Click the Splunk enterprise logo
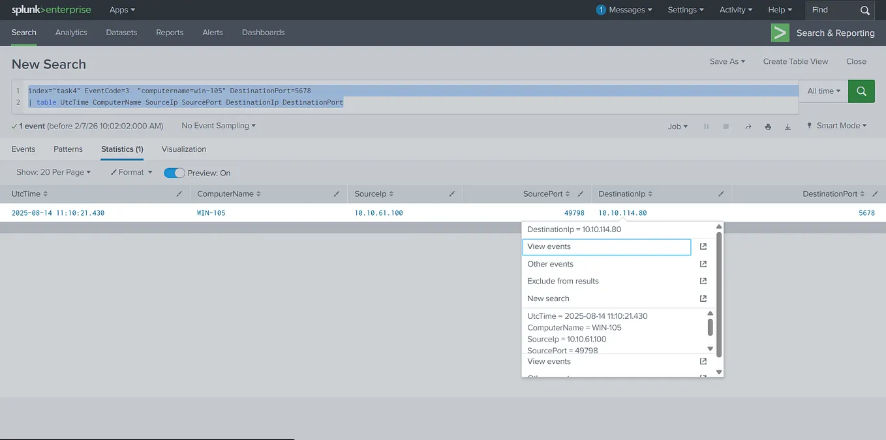This screenshot has width=886, height=440. [x=52, y=10]
